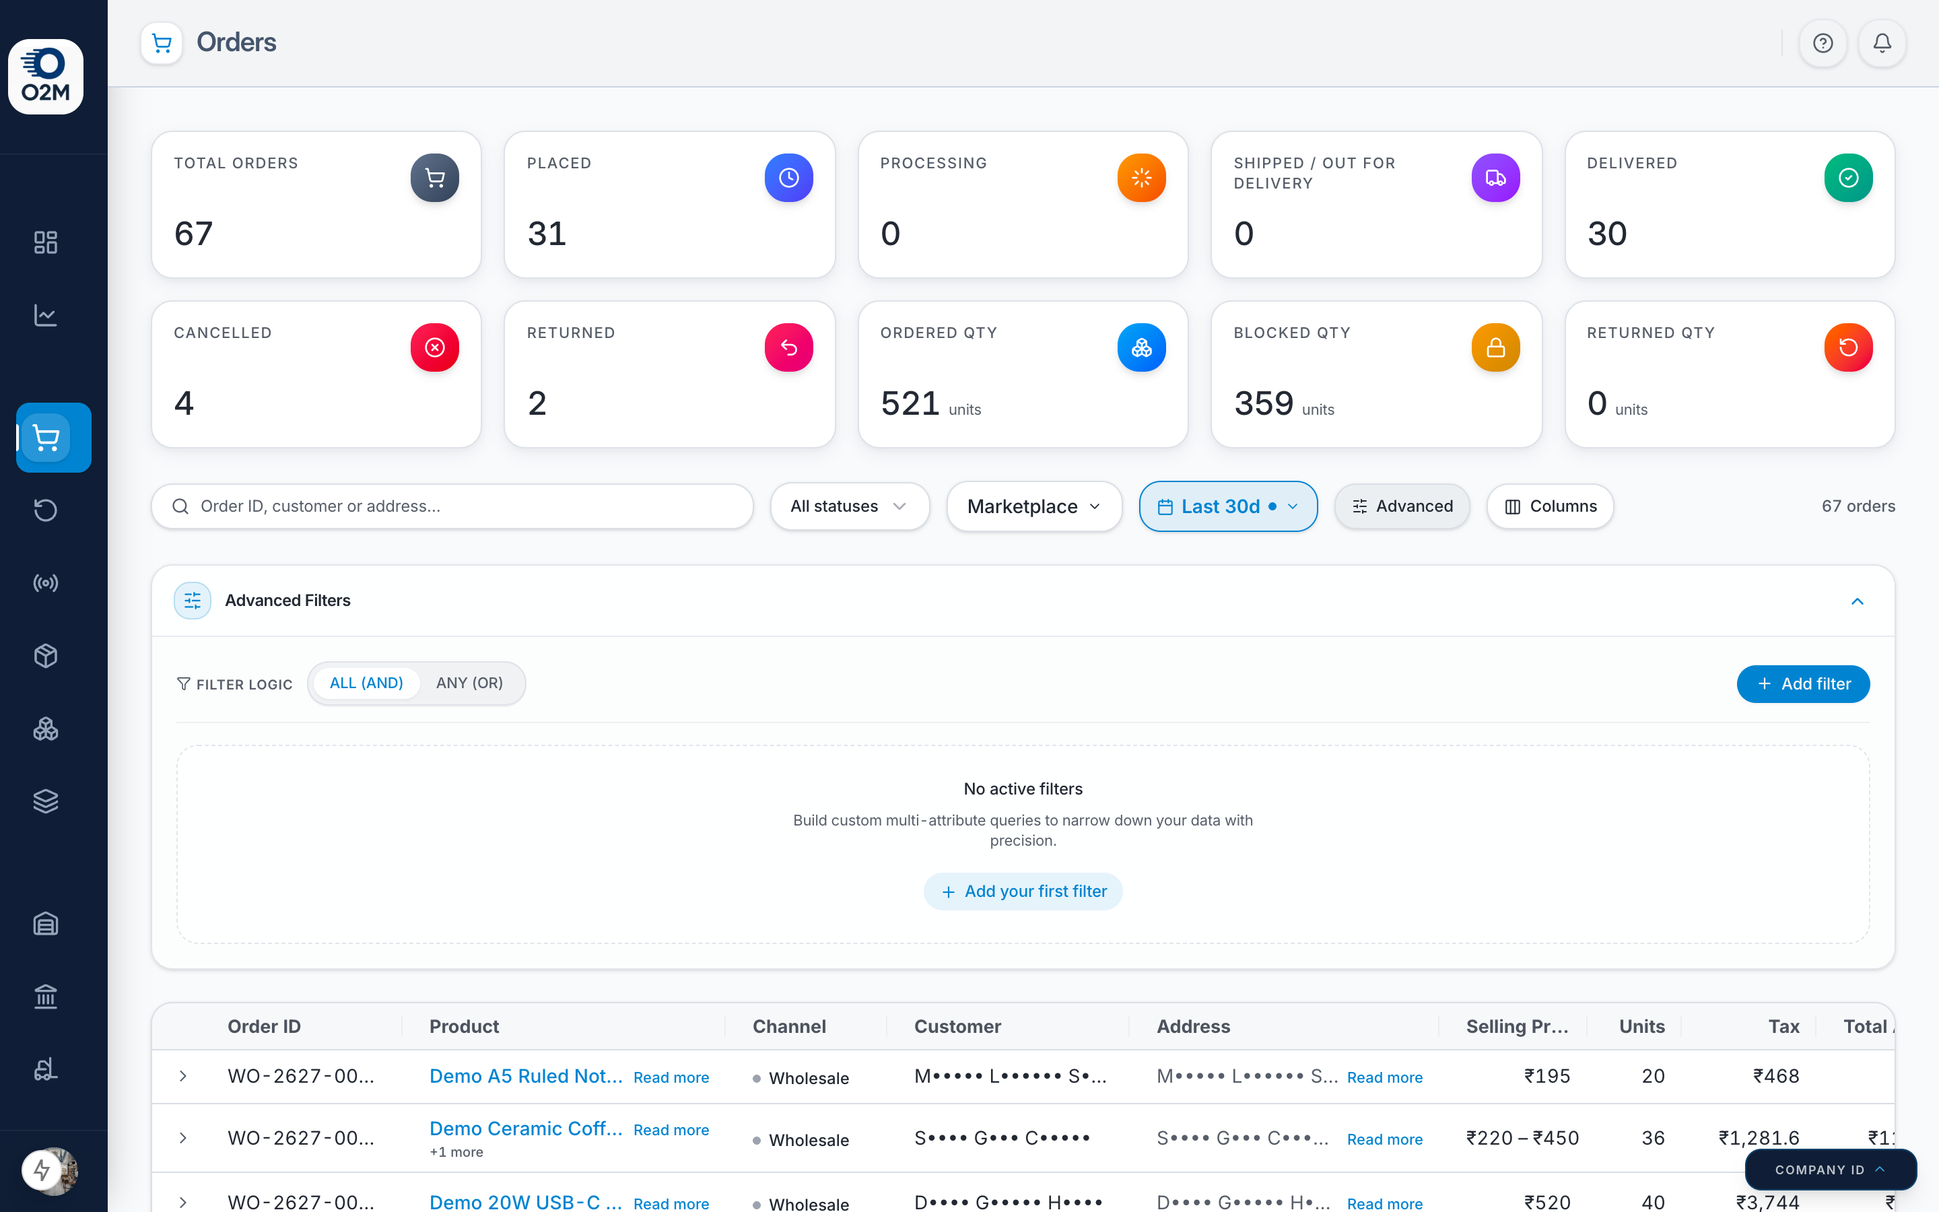Click the ₹1,281.6 tax value

1759,1137
